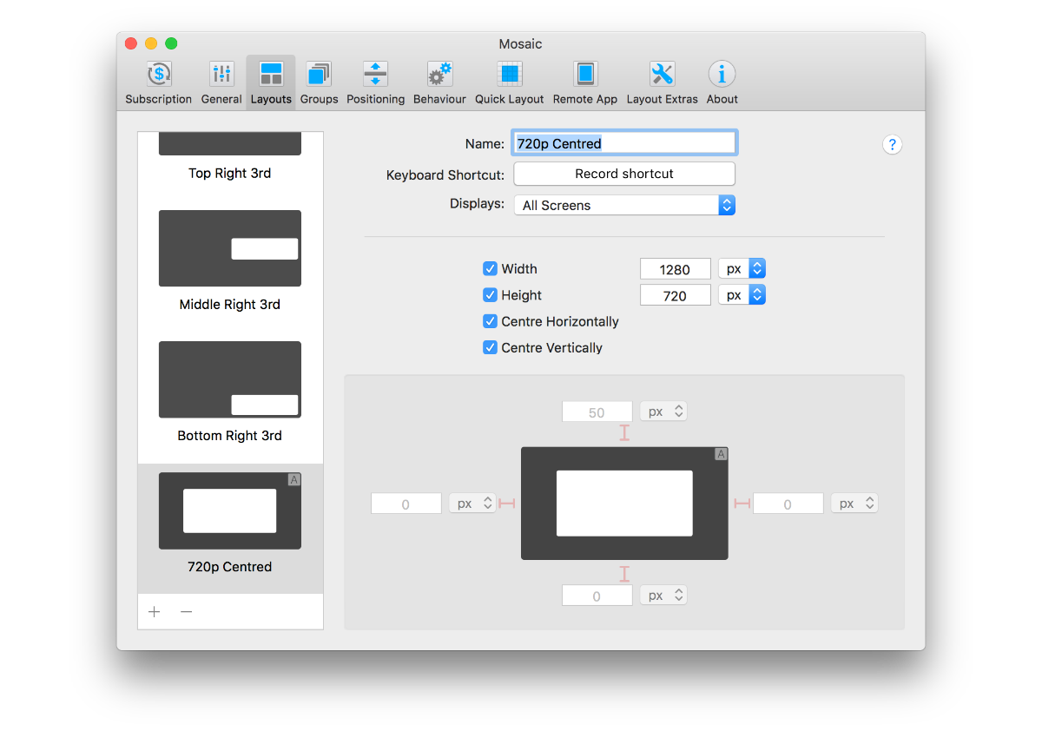The image size is (1042, 731).
Task: Open the top margin unit dropdown
Action: [x=663, y=412]
